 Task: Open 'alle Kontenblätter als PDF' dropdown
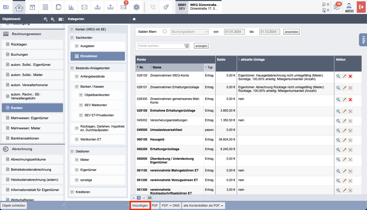coord(203,206)
